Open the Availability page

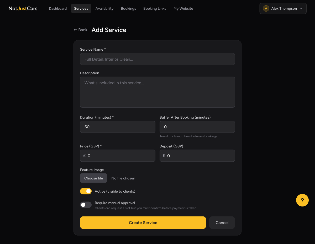pyautogui.click(x=104, y=8)
